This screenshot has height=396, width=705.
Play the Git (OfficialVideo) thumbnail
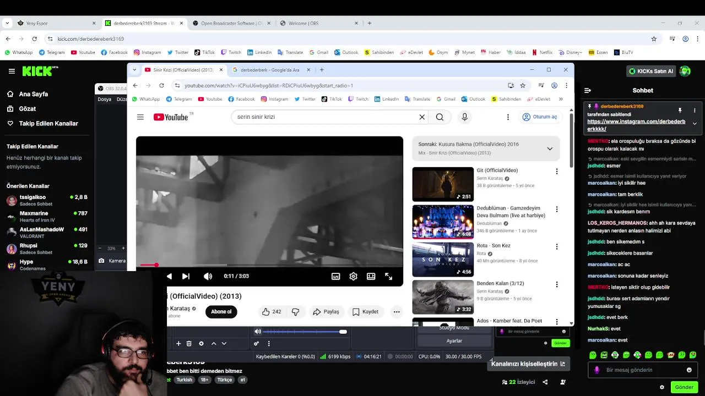tap(443, 184)
